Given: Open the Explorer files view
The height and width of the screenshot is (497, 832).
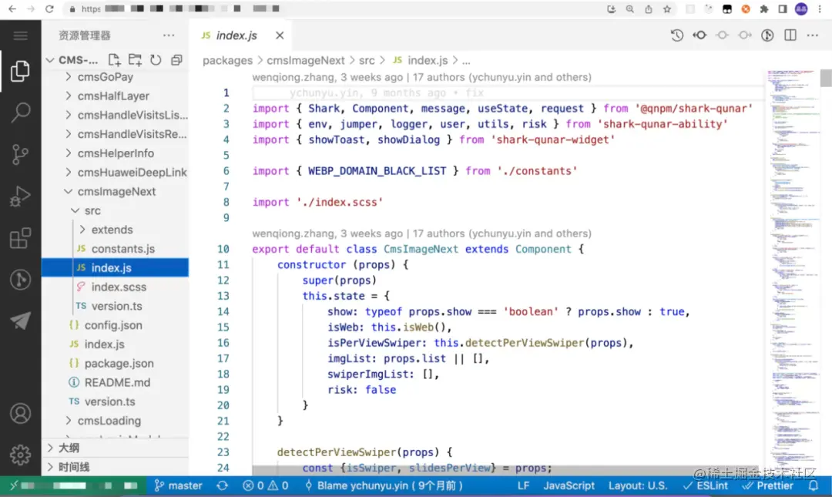Looking at the screenshot, I should click(20, 71).
